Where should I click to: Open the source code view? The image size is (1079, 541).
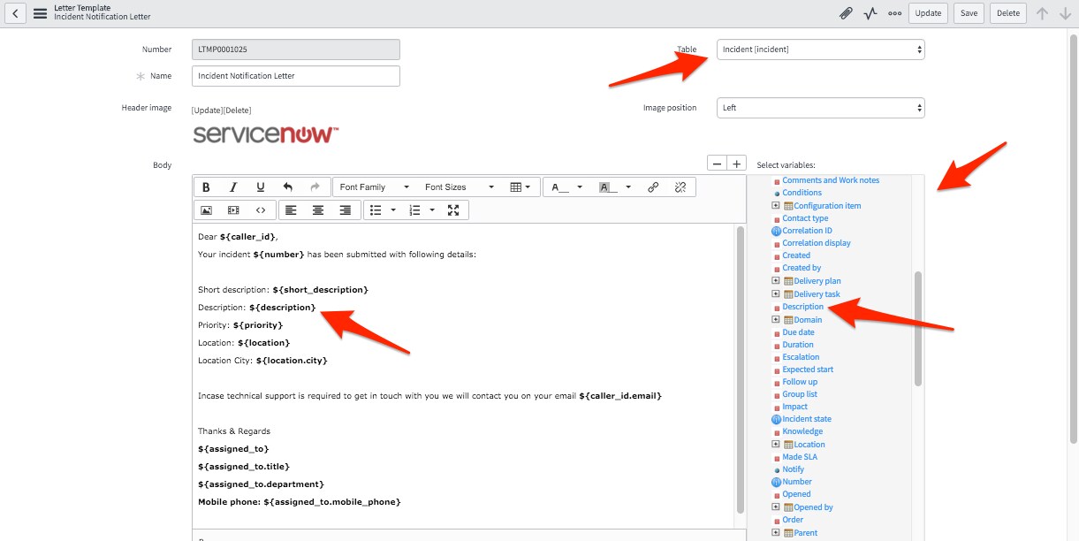click(x=261, y=210)
